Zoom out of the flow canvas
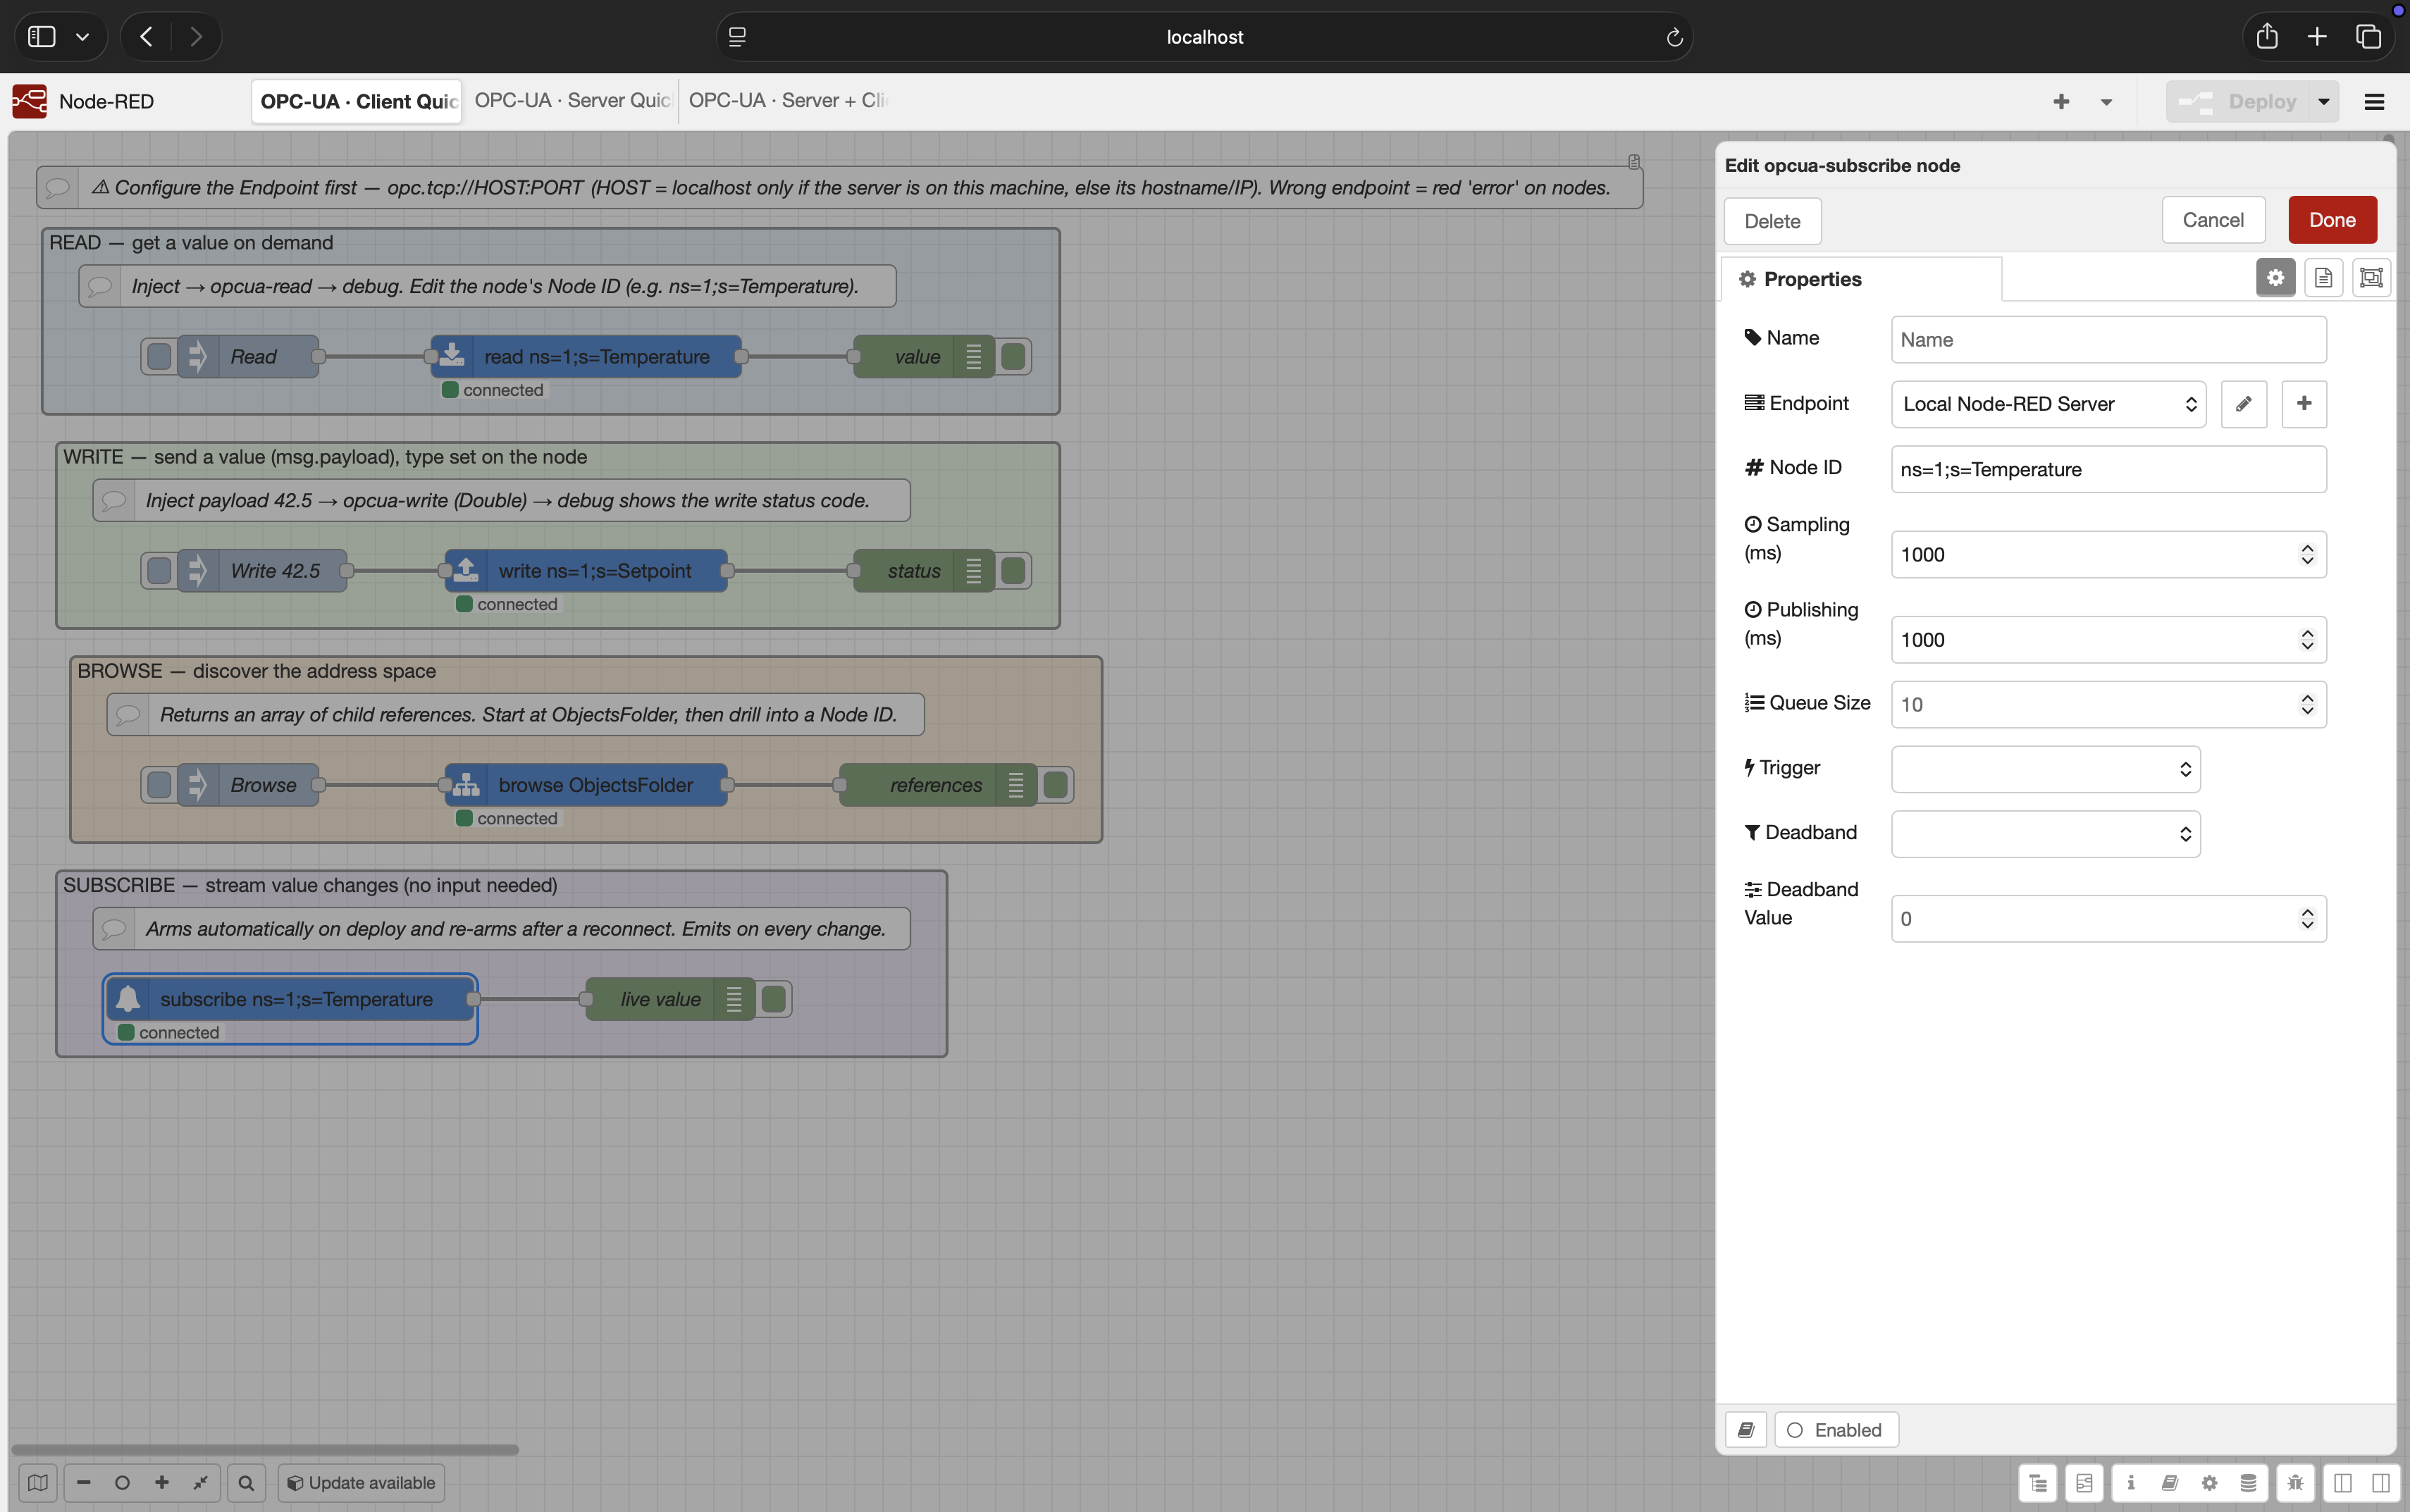 (84, 1483)
